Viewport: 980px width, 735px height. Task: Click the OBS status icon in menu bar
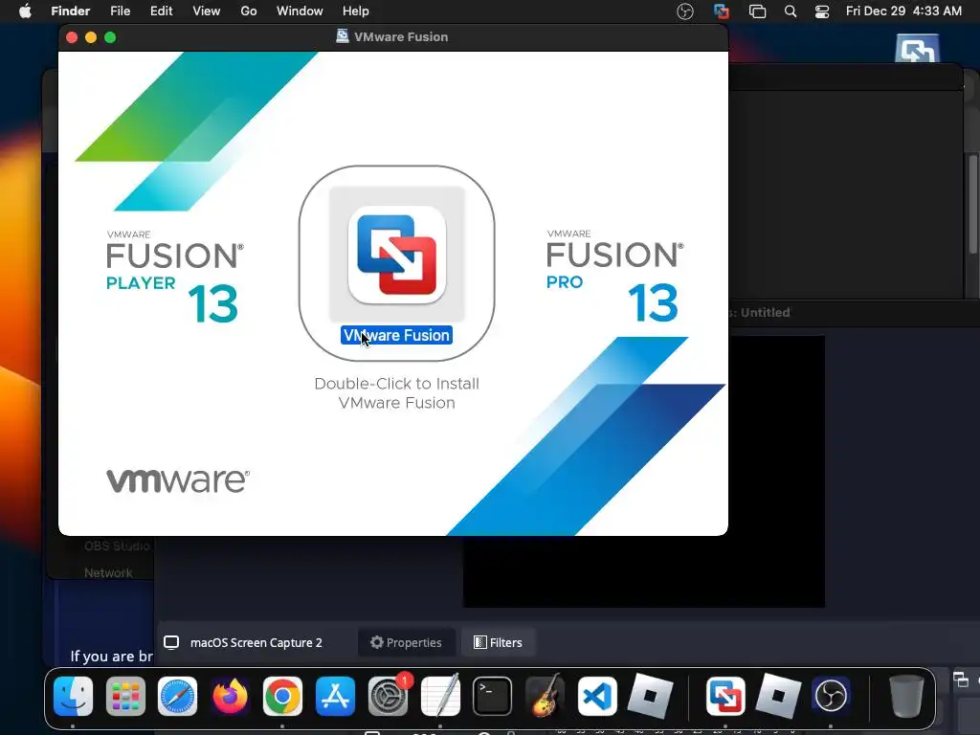coord(685,11)
